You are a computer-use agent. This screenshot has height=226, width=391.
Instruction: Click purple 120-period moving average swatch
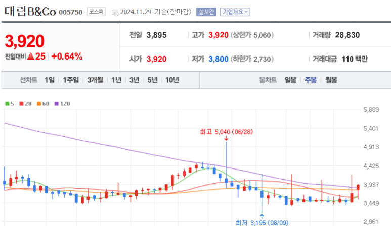click(x=57, y=104)
